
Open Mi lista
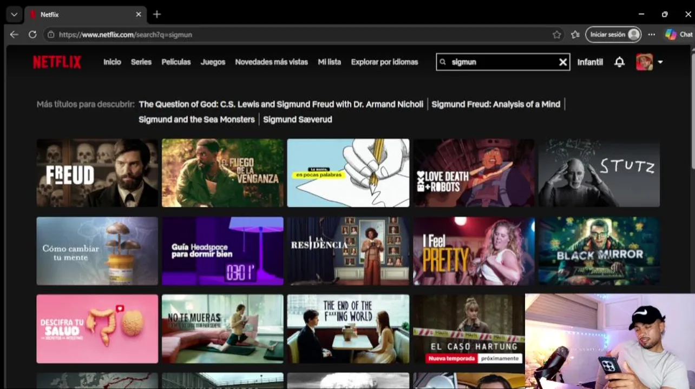(x=329, y=62)
